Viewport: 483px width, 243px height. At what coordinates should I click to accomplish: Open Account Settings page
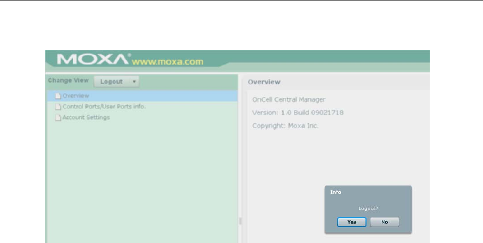(86, 117)
